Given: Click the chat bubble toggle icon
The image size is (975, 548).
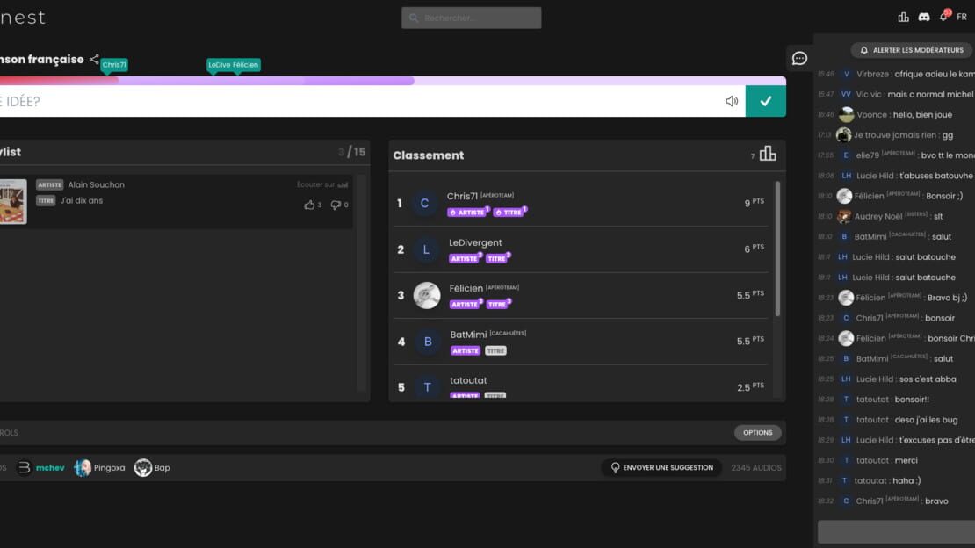Looking at the screenshot, I should (x=799, y=59).
